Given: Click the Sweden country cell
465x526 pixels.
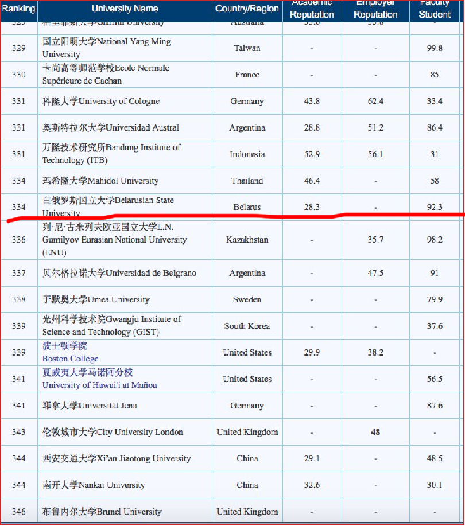Looking at the screenshot, I should click(247, 299).
